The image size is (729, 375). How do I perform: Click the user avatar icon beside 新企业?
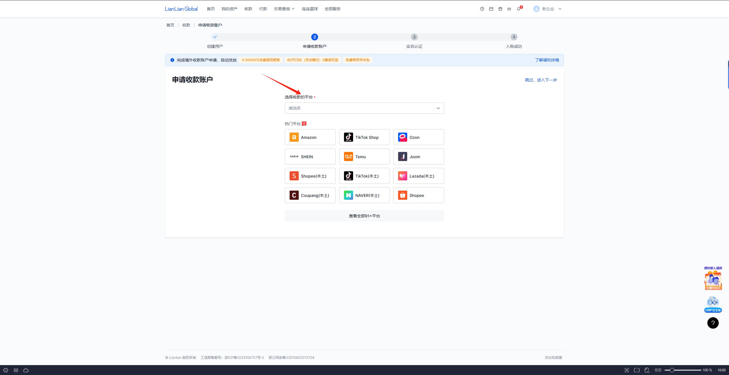point(536,9)
